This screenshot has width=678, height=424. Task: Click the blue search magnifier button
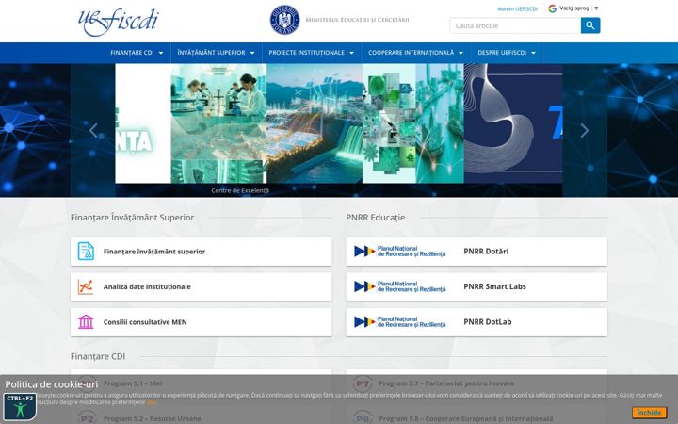coord(590,25)
